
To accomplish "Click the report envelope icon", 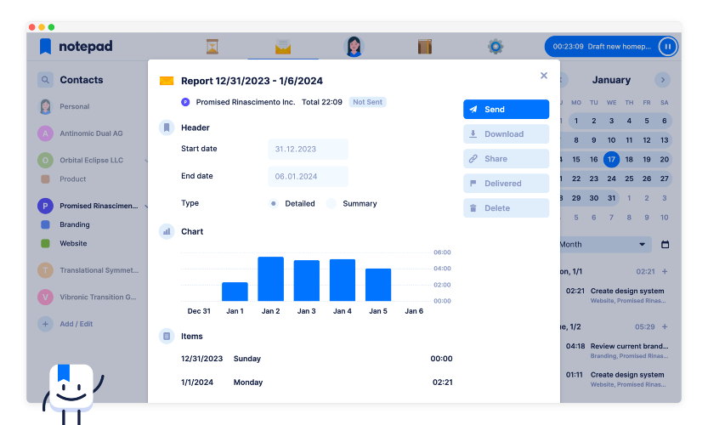I will click(167, 81).
